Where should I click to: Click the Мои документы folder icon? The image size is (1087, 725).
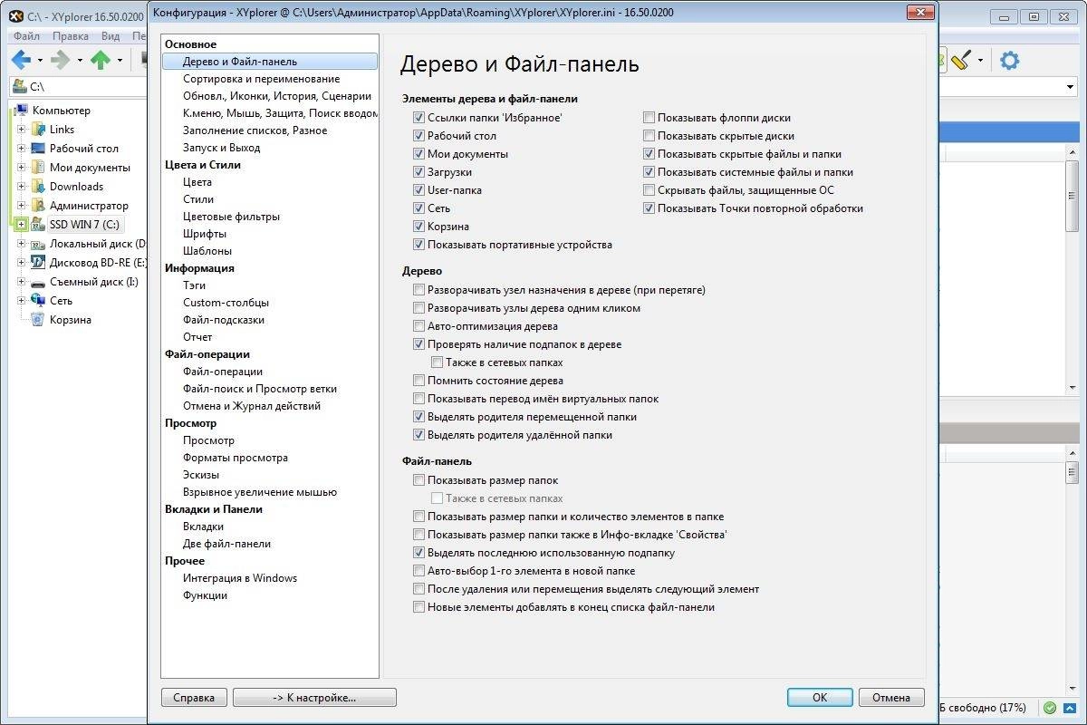click(x=38, y=168)
